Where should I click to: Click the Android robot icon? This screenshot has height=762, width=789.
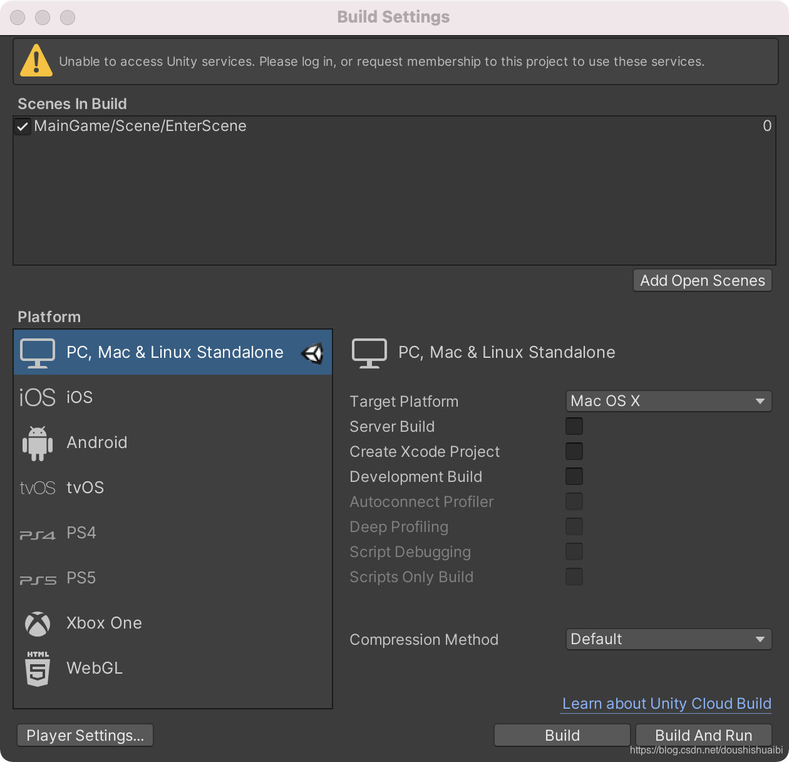(38, 443)
